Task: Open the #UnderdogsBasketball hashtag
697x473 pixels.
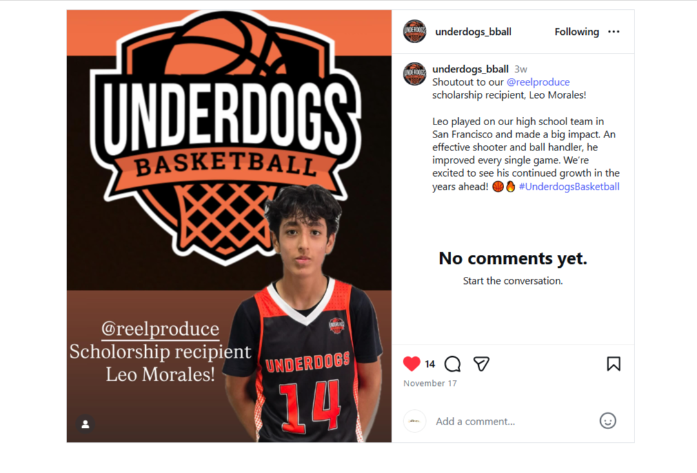Action: 569,186
